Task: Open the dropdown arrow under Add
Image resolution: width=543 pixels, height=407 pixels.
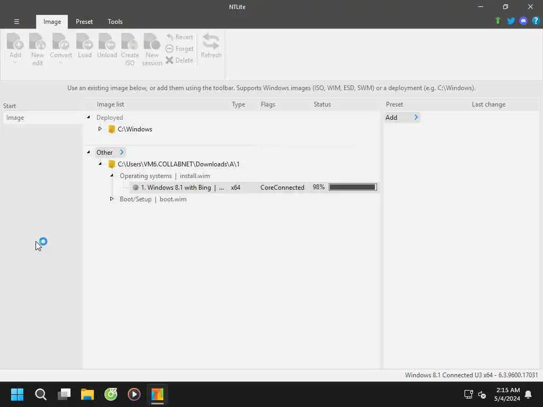Action: [x=15, y=63]
